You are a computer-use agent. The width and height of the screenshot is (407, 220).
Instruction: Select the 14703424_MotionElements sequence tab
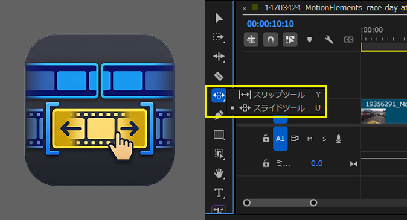pyautogui.click(x=335, y=8)
